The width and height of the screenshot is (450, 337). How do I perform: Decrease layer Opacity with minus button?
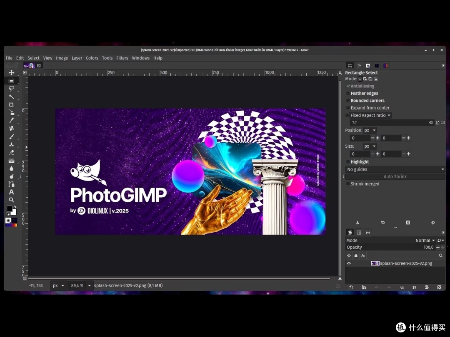point(437,247)
